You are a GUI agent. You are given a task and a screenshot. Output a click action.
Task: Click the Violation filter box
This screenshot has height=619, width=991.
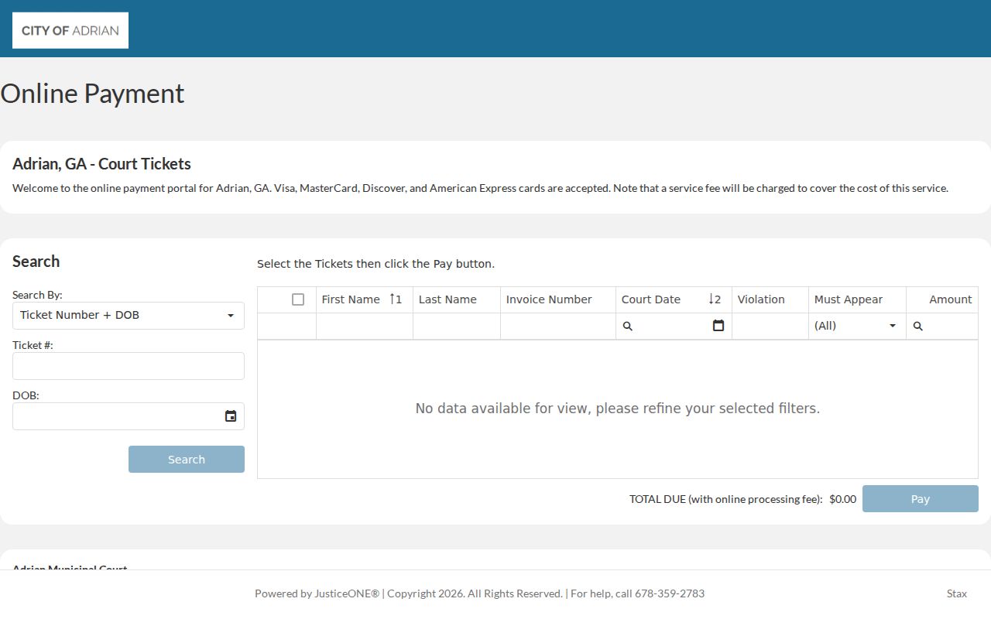pyautogui.click(x=770, y=326)
